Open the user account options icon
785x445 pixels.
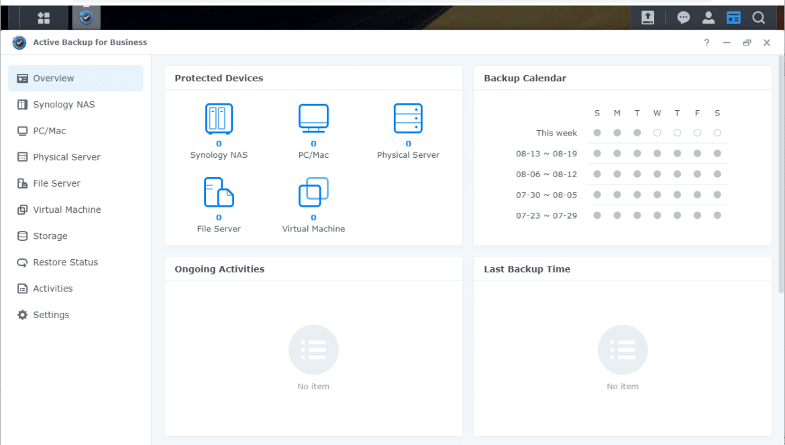pos(709,18)
